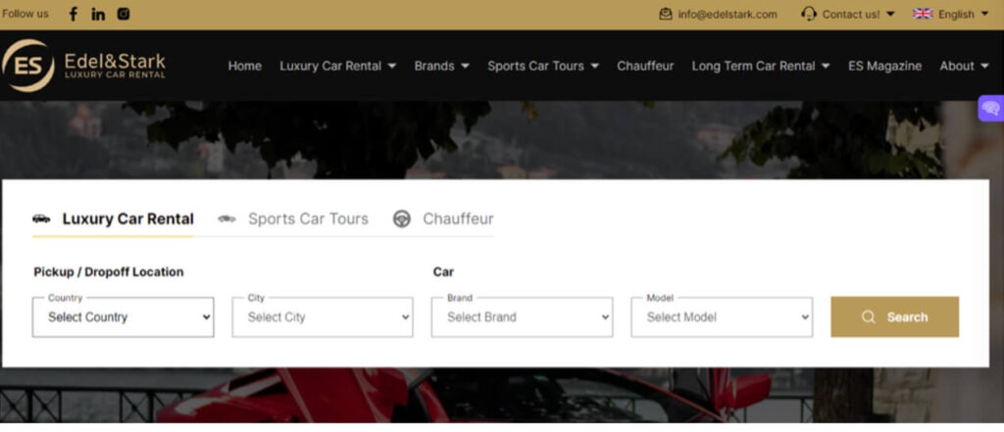
Task: Open the Instagram social icon
Action: 124,14
